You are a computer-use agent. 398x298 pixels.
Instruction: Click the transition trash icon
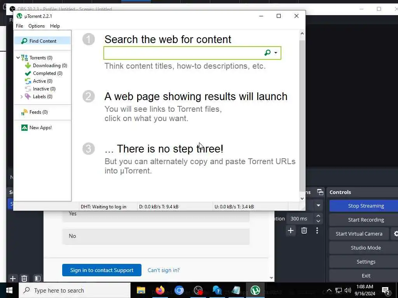[304, 230]
